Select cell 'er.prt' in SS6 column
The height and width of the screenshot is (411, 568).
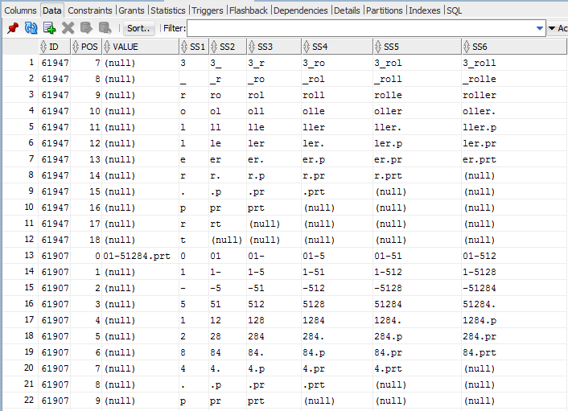pyautogui.click(x=514, y=159)
